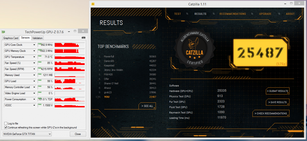Image resolution: width=307 pixels, height=141 pixels.
Task: Open the Power Consumption sensor dropdown
Action: 34,99
